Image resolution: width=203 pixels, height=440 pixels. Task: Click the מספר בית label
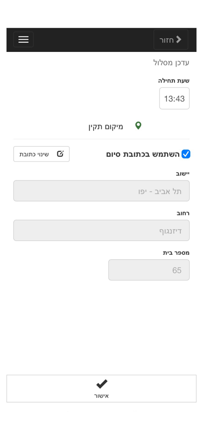[176, 253]
